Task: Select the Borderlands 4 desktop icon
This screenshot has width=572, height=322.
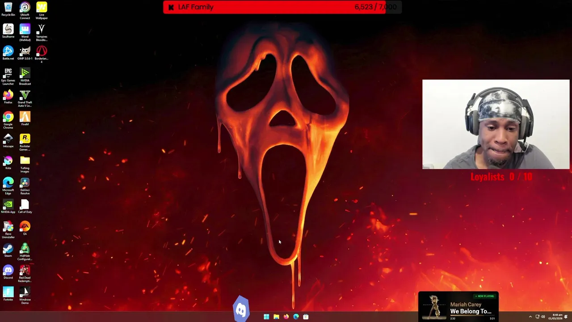Action: (42, 55)
